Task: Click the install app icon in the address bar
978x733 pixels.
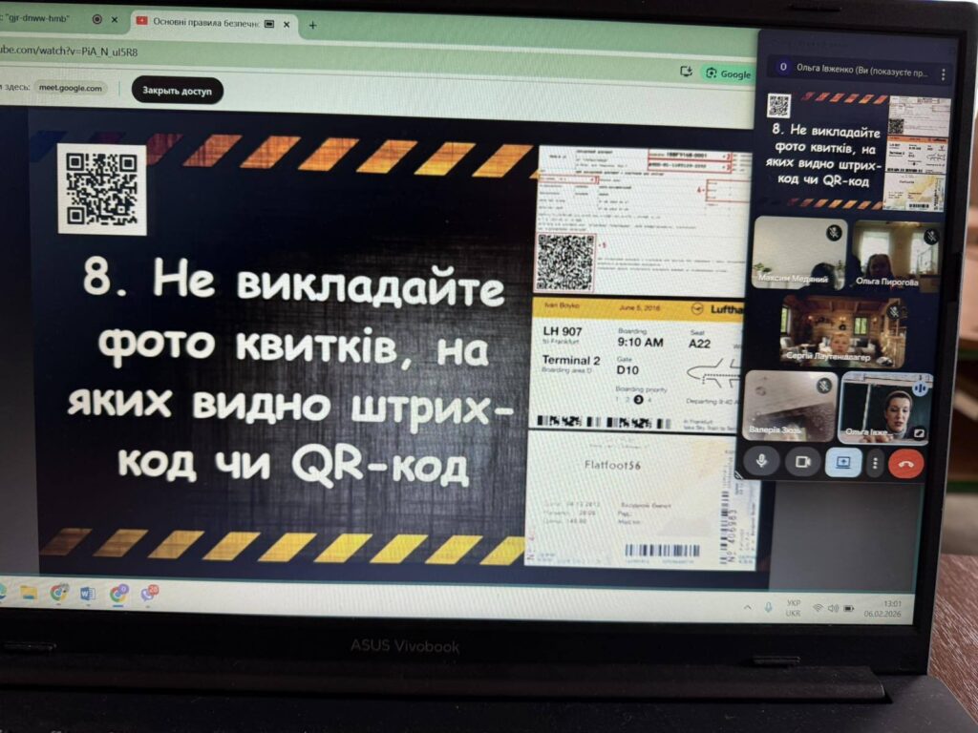Action: tap(686, 71)
